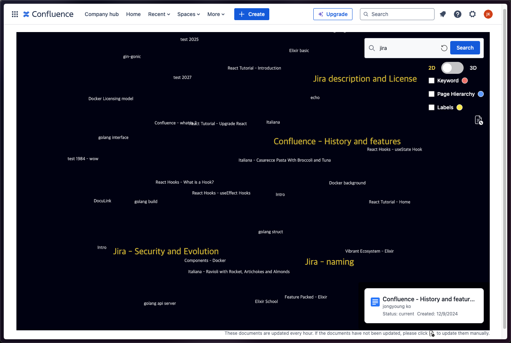Screen dimensions: 511x343
Task: Click the golang struct node
Action: [271, 232]
